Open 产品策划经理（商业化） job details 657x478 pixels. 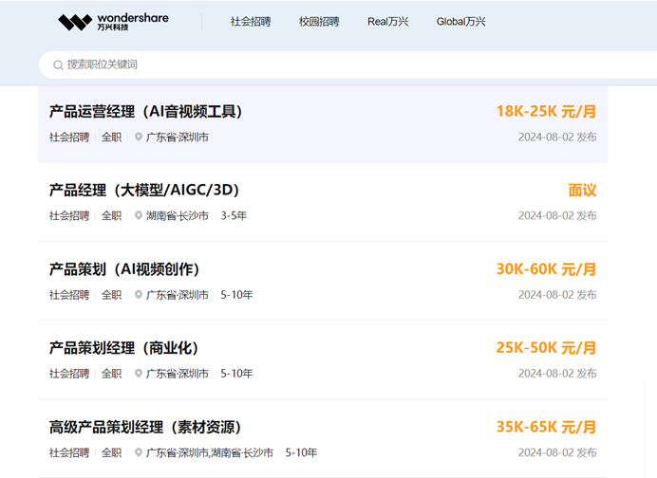click(x=124, y=348)
